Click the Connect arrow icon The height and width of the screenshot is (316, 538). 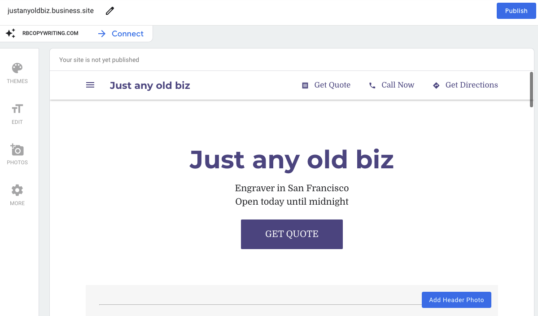point(102,34)
